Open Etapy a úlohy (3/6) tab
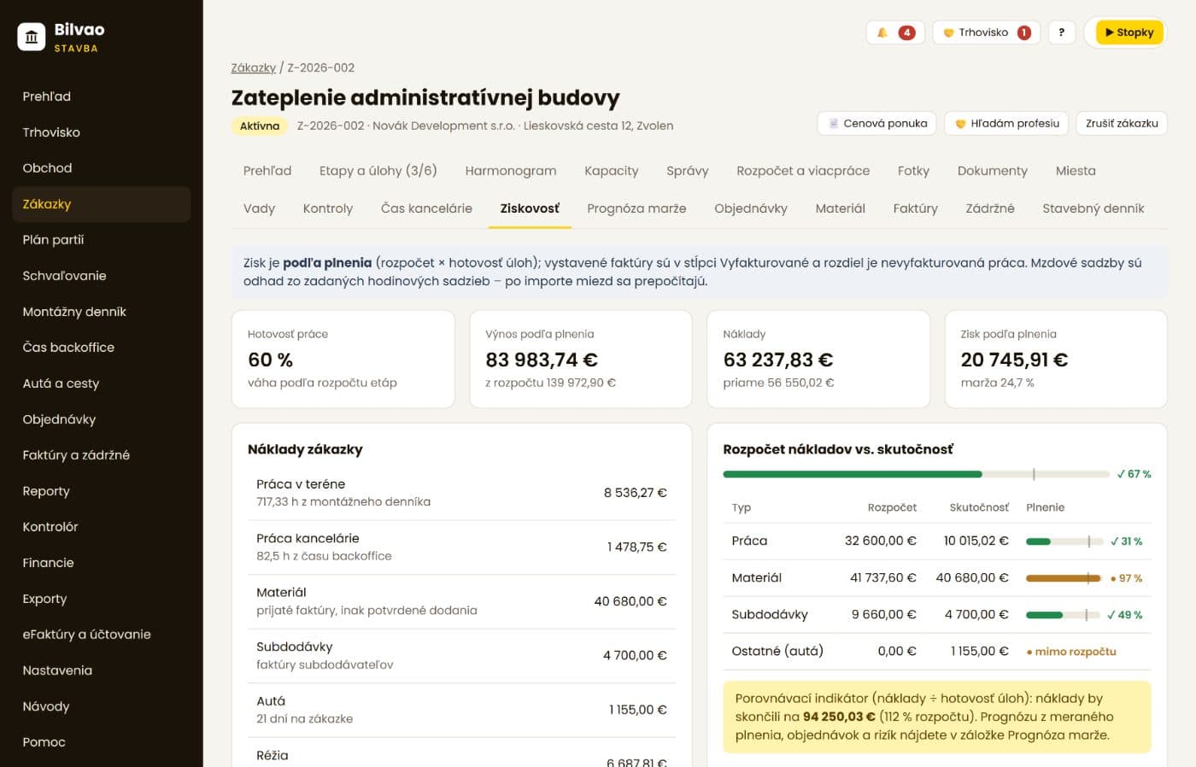 [x=378, y=171]
